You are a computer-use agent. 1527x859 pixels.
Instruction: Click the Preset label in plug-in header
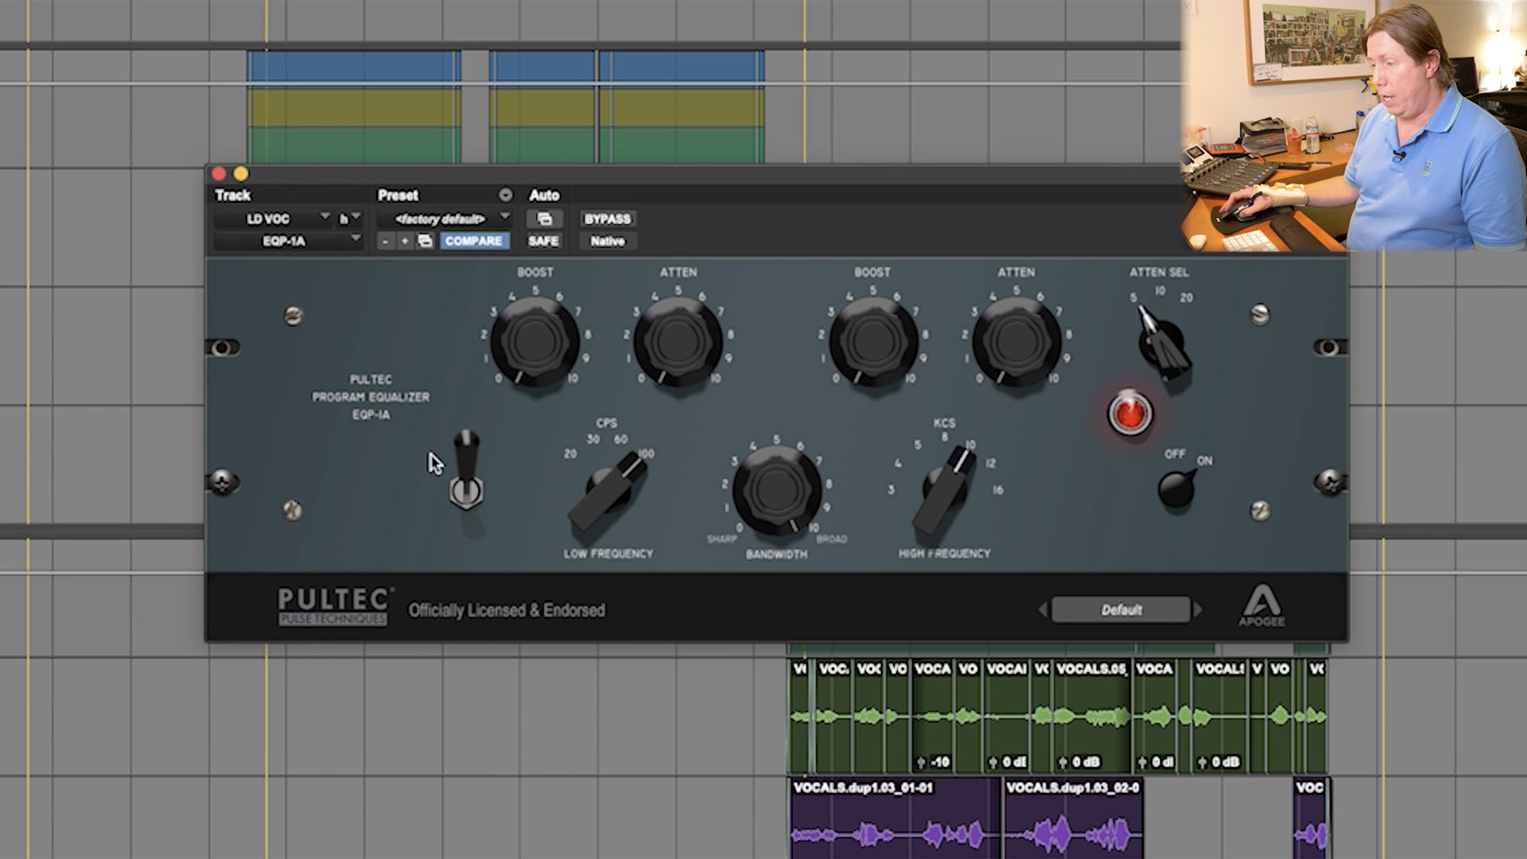[398, 195]
